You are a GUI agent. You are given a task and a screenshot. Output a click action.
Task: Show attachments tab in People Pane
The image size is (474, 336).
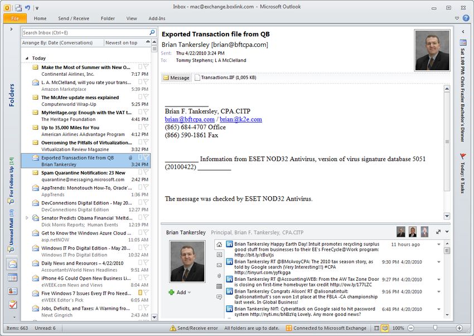point(219,276)
